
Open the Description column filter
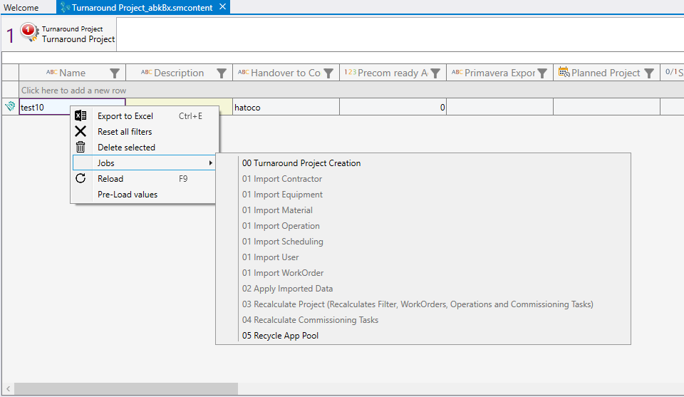[x=222, y=73]
